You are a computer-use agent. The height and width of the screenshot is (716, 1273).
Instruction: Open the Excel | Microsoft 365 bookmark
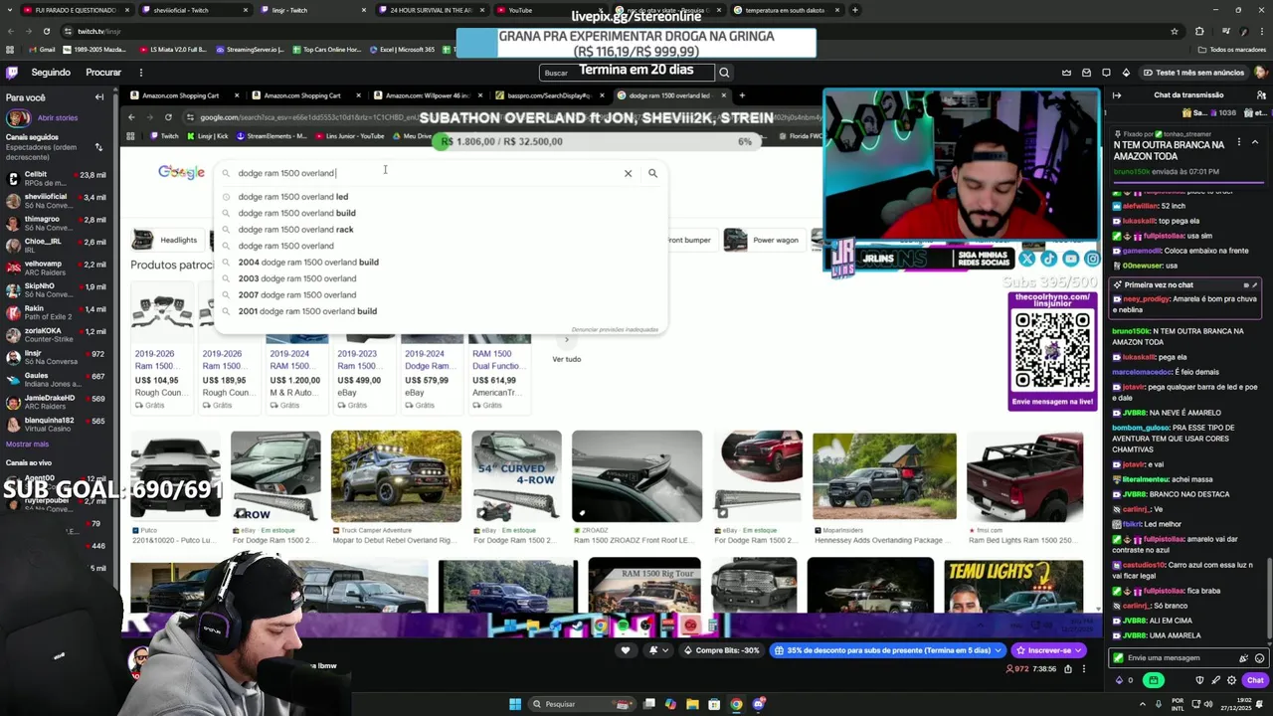coord(402,50)
